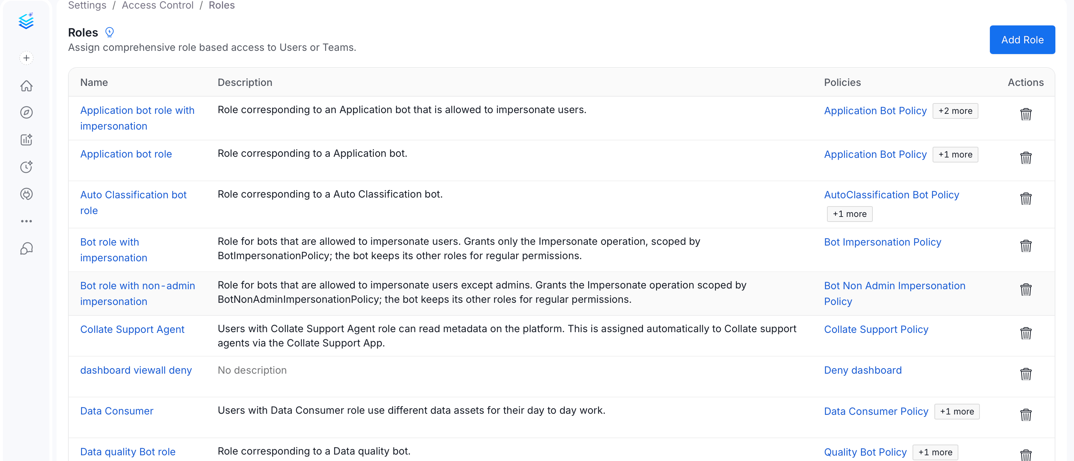Screen dimensions: 1074x461
Task: Click the lightbulb icon next to Roles
Action: (110, 32)
